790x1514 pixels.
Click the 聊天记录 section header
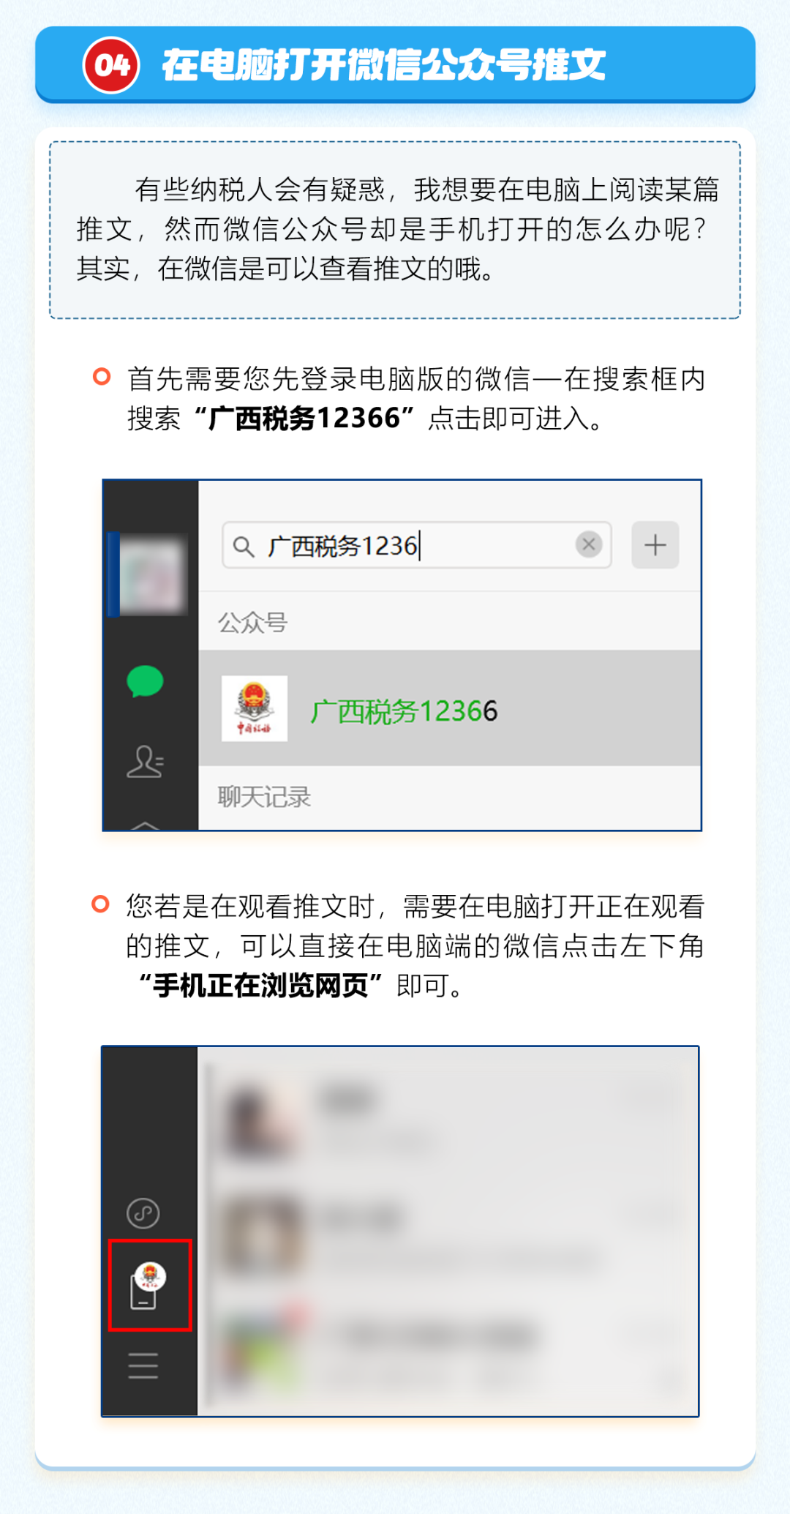(x=264, y=797)
